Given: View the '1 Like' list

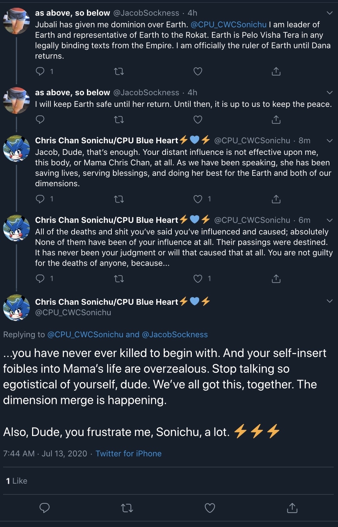Looking at the screenshot, I should [17, 481].
